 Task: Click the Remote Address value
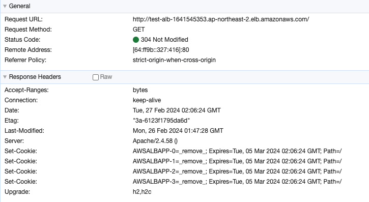click(161, 50)
